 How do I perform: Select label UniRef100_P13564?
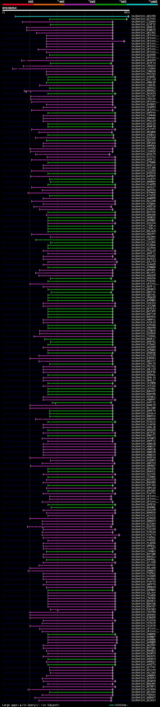coord(143,245)
